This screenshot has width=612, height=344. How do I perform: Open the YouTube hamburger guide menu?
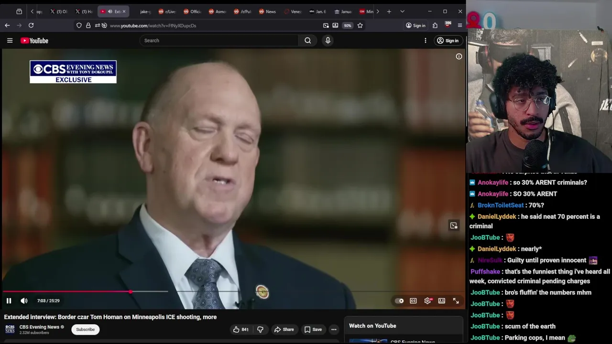[10, 41]
